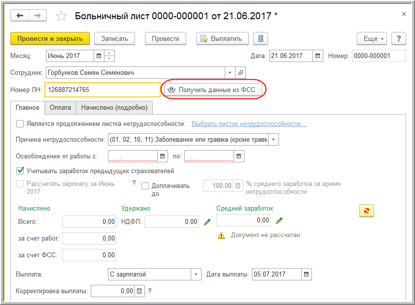Viewport: 415px width, 305px height.
Task: Open calendar for Освобождение от работы start date
Action: click(x=163, y=156)
